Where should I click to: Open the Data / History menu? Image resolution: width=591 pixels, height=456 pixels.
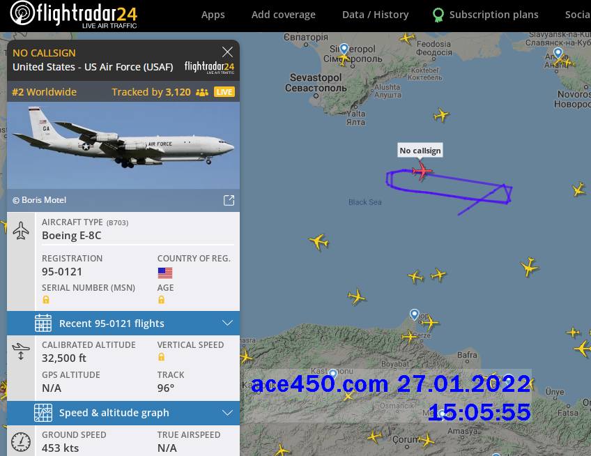pos(375,15)
